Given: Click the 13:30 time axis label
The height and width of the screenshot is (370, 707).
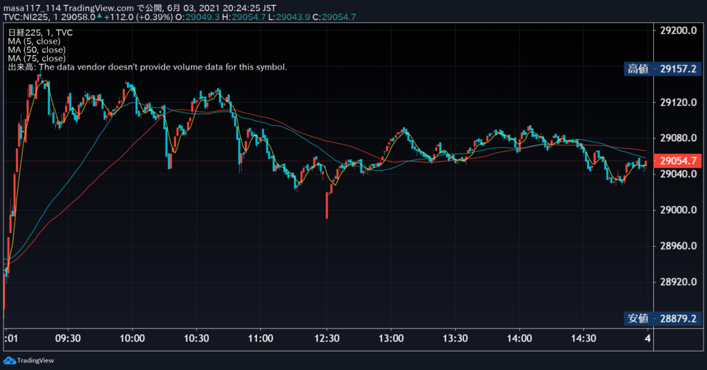Looking at the screenshot, I should pyautogui.click(x=456, y=338).
